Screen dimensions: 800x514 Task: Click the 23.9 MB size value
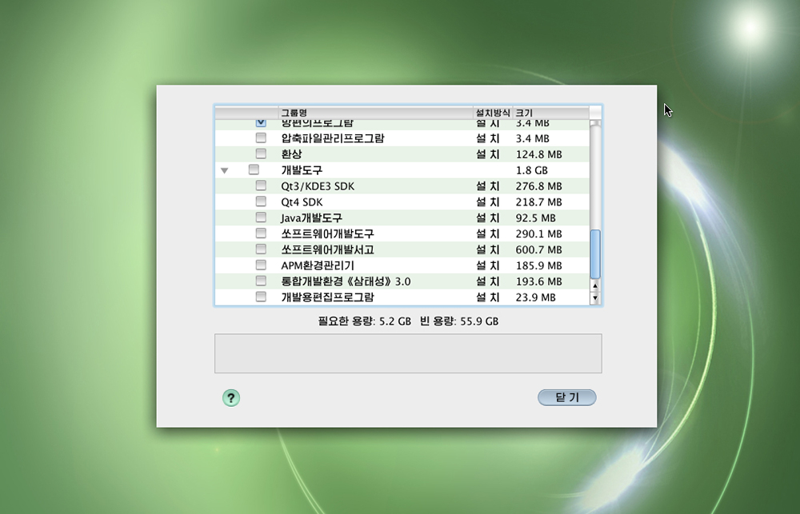[535, 297]
